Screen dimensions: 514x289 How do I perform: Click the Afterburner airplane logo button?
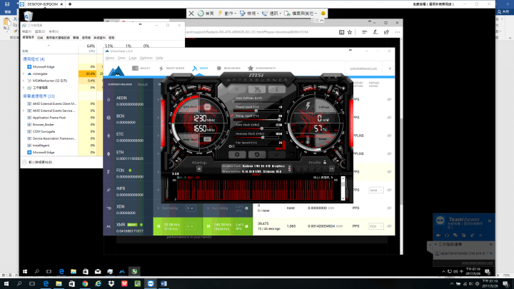pos(257,89)
